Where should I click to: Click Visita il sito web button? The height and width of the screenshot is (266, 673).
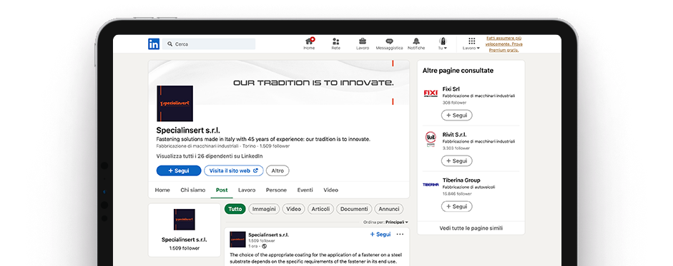click(233, 170)
